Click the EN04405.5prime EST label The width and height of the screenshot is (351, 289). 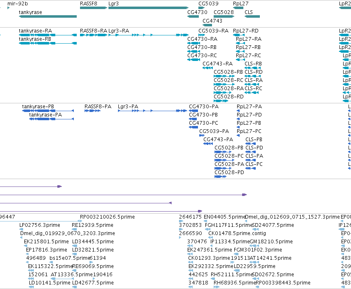[x=225, y=217]
